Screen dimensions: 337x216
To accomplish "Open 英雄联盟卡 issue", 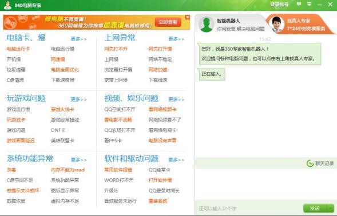I will pos(62,141).
